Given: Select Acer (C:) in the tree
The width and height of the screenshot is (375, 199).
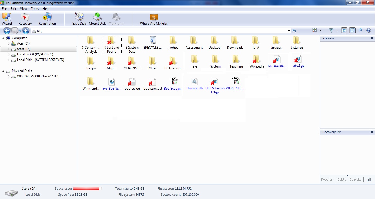Looking at the screenshot, I should pyautogui.click(x=23, y=43).
